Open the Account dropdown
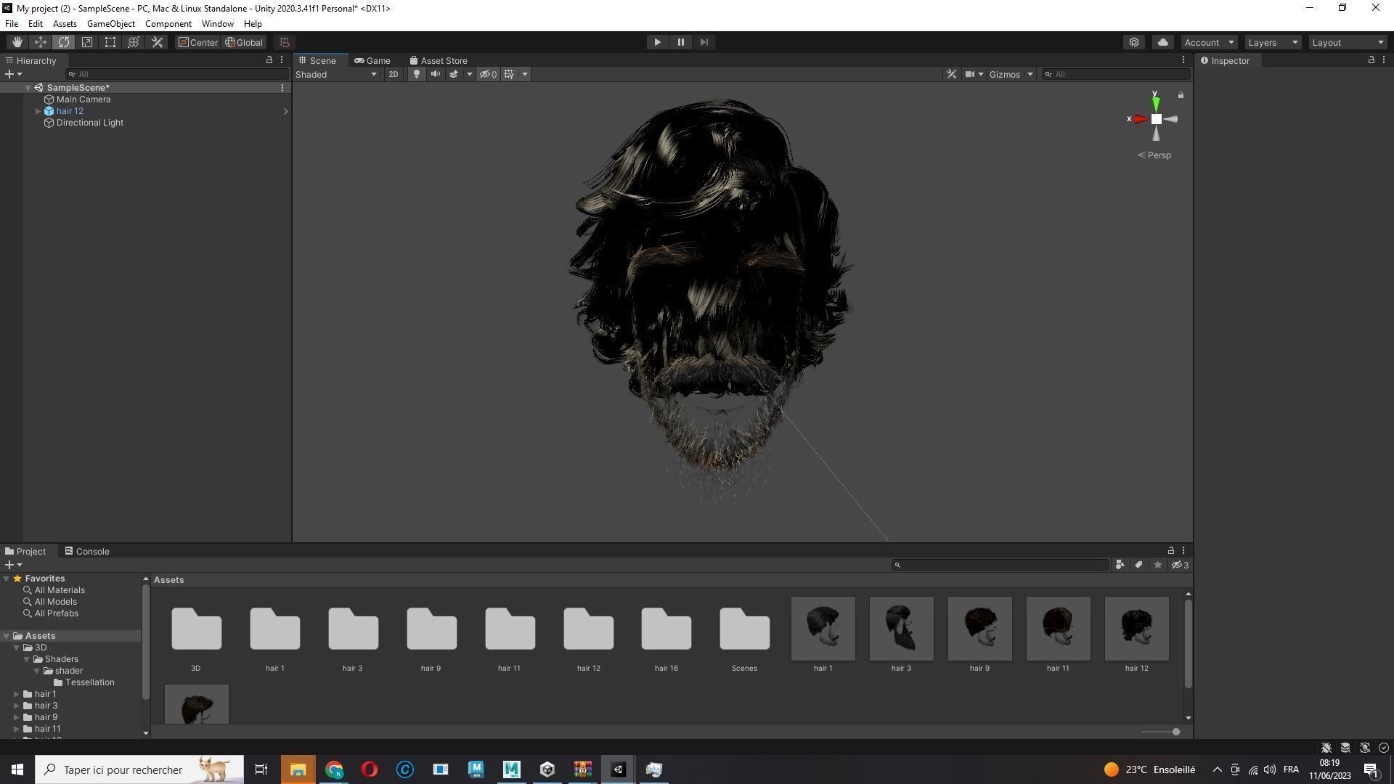Viewport: 1394px width, 784px height. tap(1209, 42)
